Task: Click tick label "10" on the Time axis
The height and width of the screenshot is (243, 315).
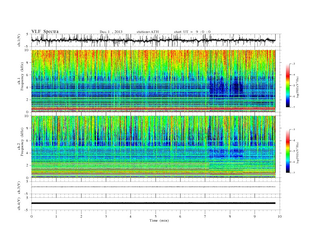Action: [x=280, y=216]
